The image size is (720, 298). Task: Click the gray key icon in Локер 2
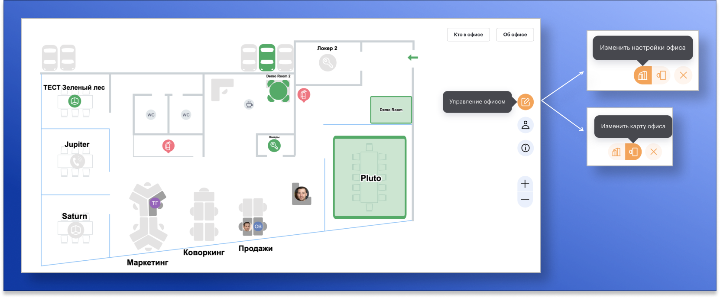coord(328,63)
